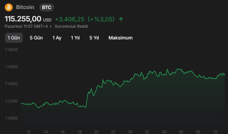The height and width of the screenshot is (134, 228).
Task: Select the 5 Yıl time range
Action: coord(94,38)
